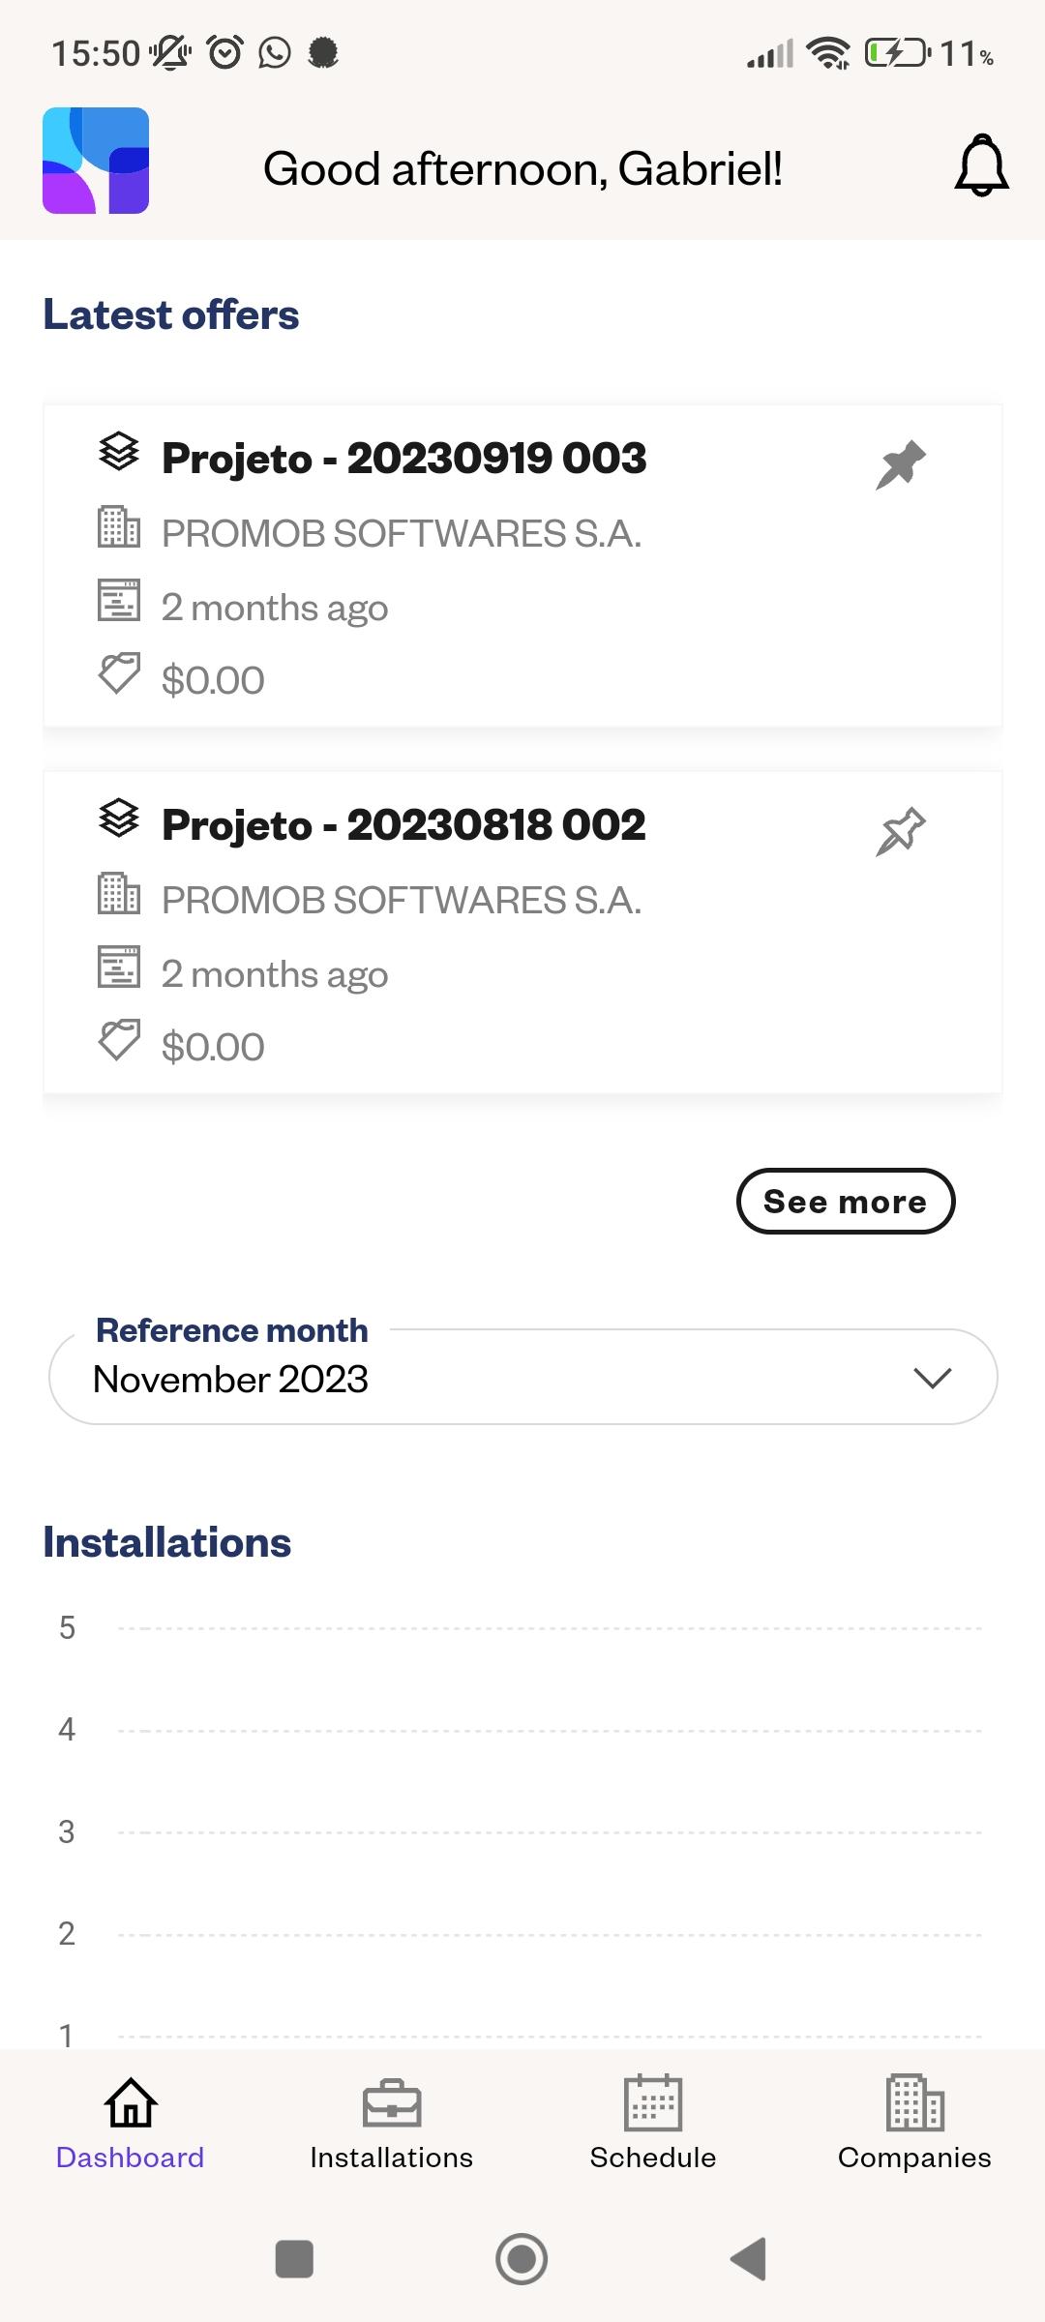Open Companies tab building icon
Screen dimensions: 1045x2322
(915, 2102)
